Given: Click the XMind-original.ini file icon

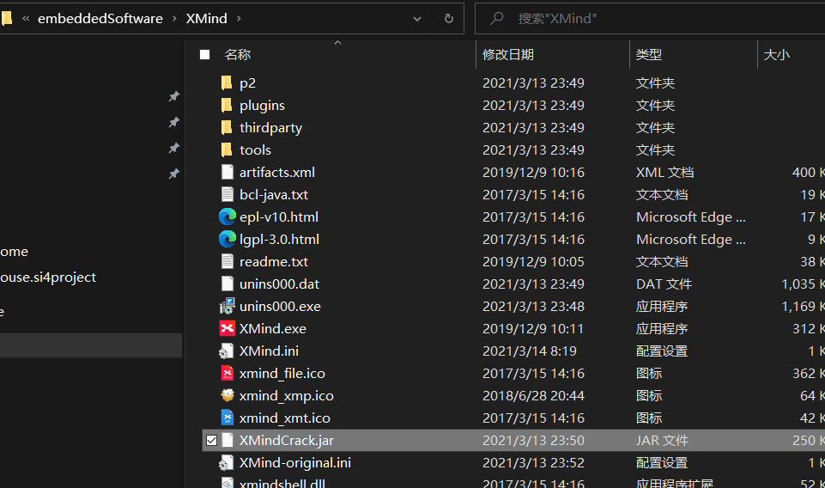Looking at the screenshot, I should (227, 462).
